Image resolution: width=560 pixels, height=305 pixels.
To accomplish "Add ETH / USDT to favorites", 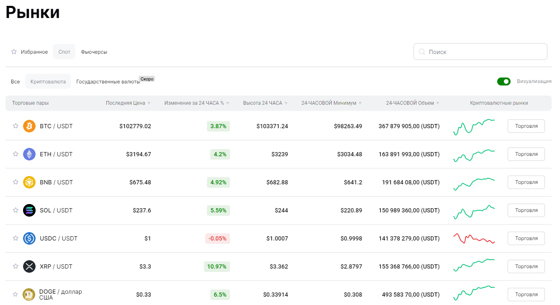I will pos(15,154).
